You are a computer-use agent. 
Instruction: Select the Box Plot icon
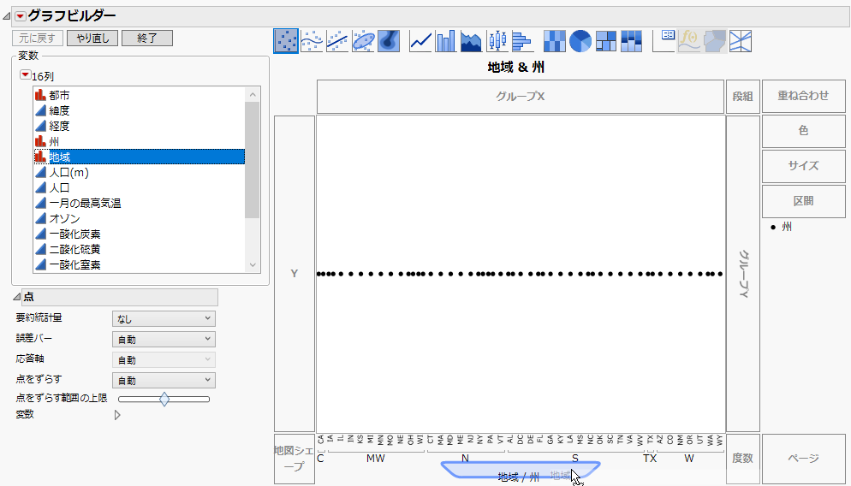pyautogui.click(x=497, y=41)
